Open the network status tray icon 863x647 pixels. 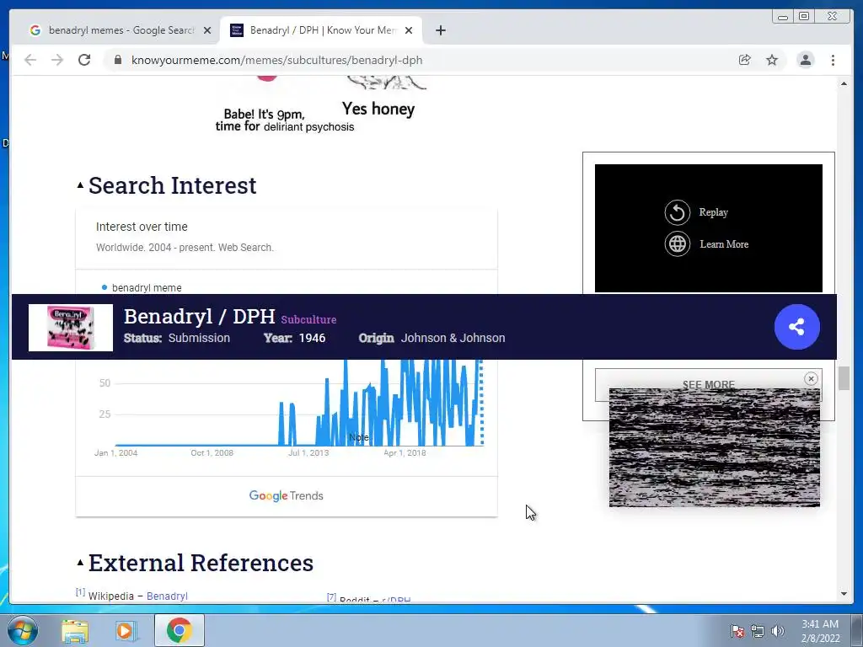(x=758, y=631)
